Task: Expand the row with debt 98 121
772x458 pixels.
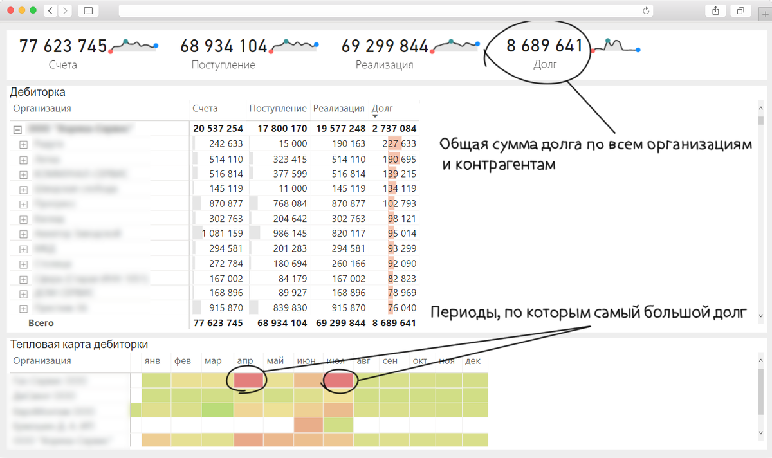Action: pos(24,219)
